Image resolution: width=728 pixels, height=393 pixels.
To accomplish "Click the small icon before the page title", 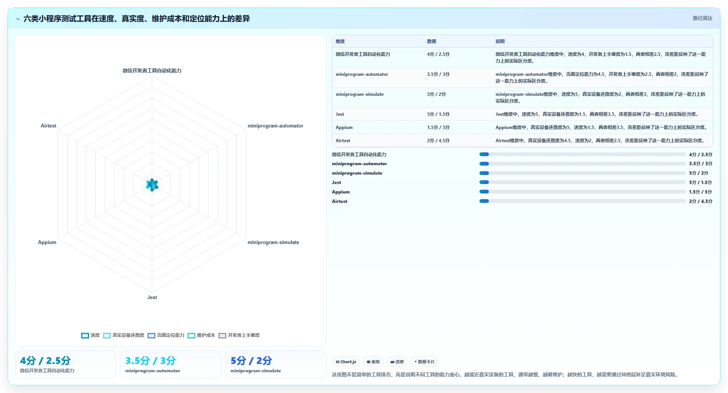I will coord(18,19).
